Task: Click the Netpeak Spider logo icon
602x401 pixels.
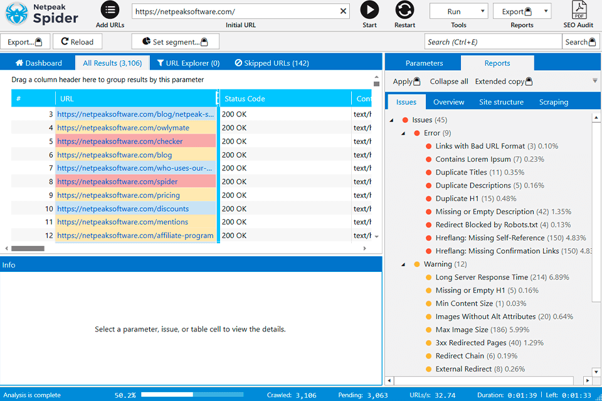Action: coord(16,14)
